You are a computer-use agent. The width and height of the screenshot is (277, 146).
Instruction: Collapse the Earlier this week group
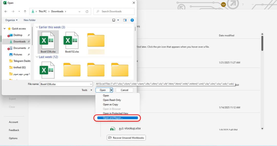pyautogui.click(x=37, y=27)
